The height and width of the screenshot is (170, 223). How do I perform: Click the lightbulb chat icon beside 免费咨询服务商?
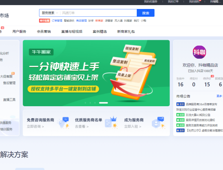point(63,123)
